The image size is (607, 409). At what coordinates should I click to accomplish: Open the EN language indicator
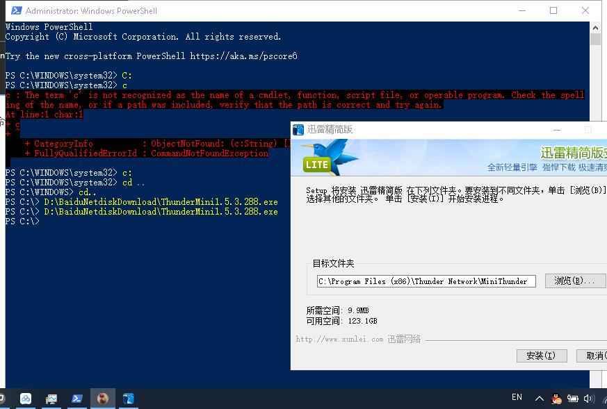tap(517, 397)
